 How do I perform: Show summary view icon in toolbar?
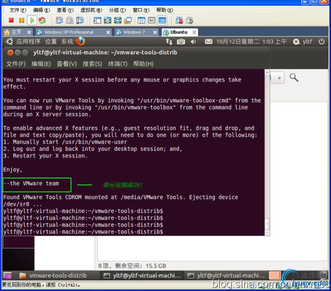pyautogui.click(x=141, y=20)
